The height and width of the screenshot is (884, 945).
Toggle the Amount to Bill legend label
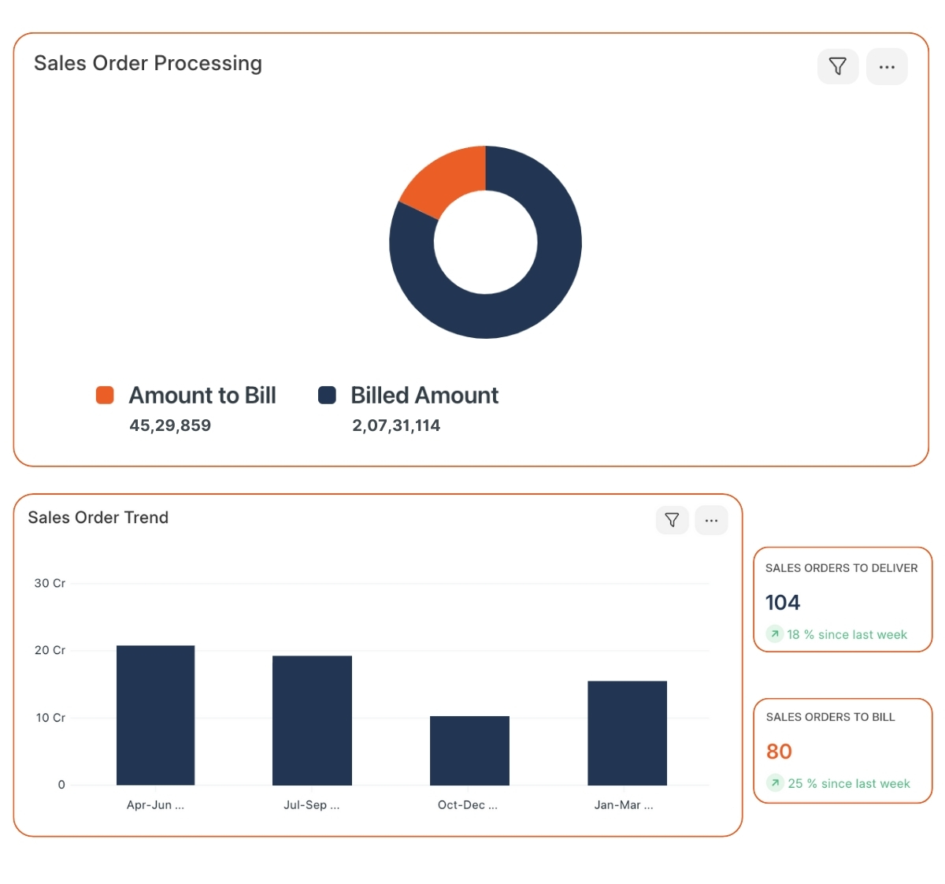[x=202, y=396]
